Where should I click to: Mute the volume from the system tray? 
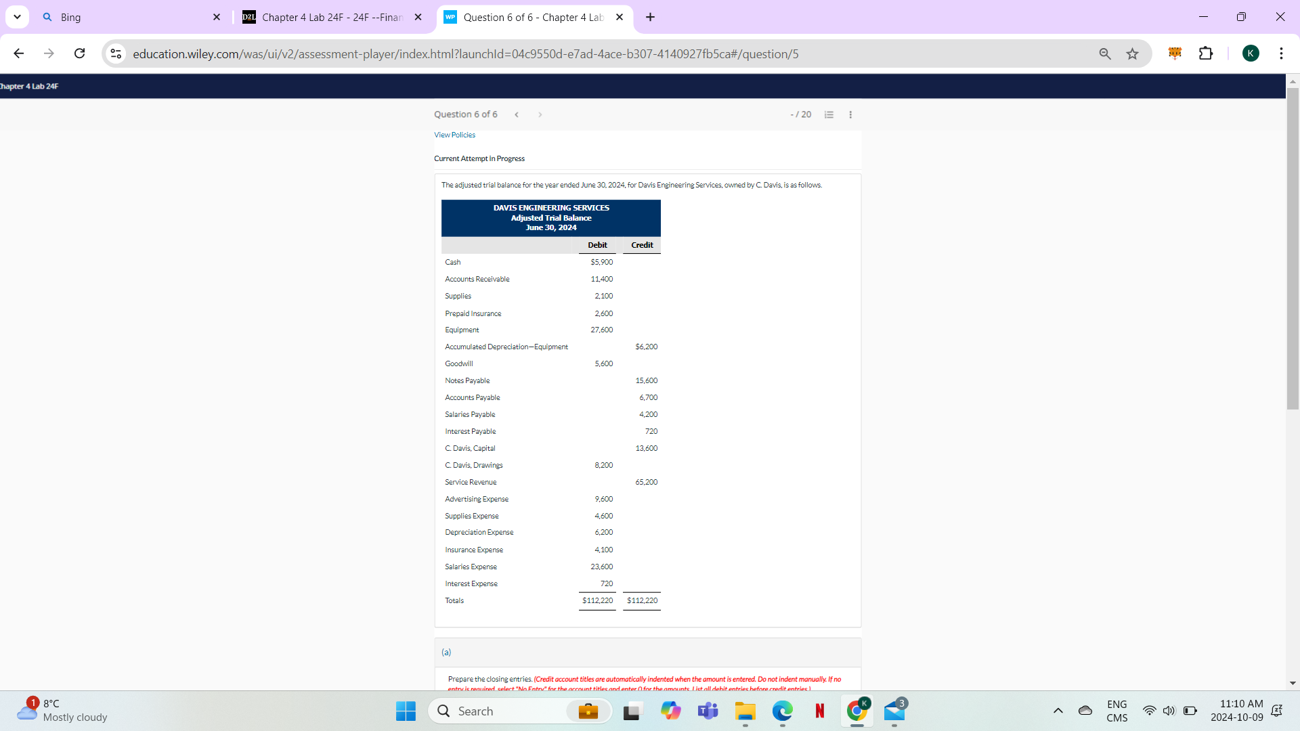[1171, 711]
